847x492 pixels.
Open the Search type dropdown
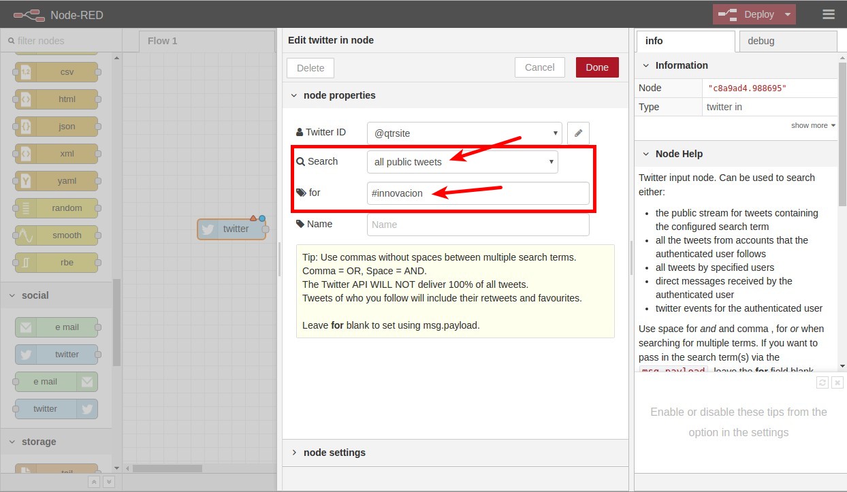(x=462, y=162)
